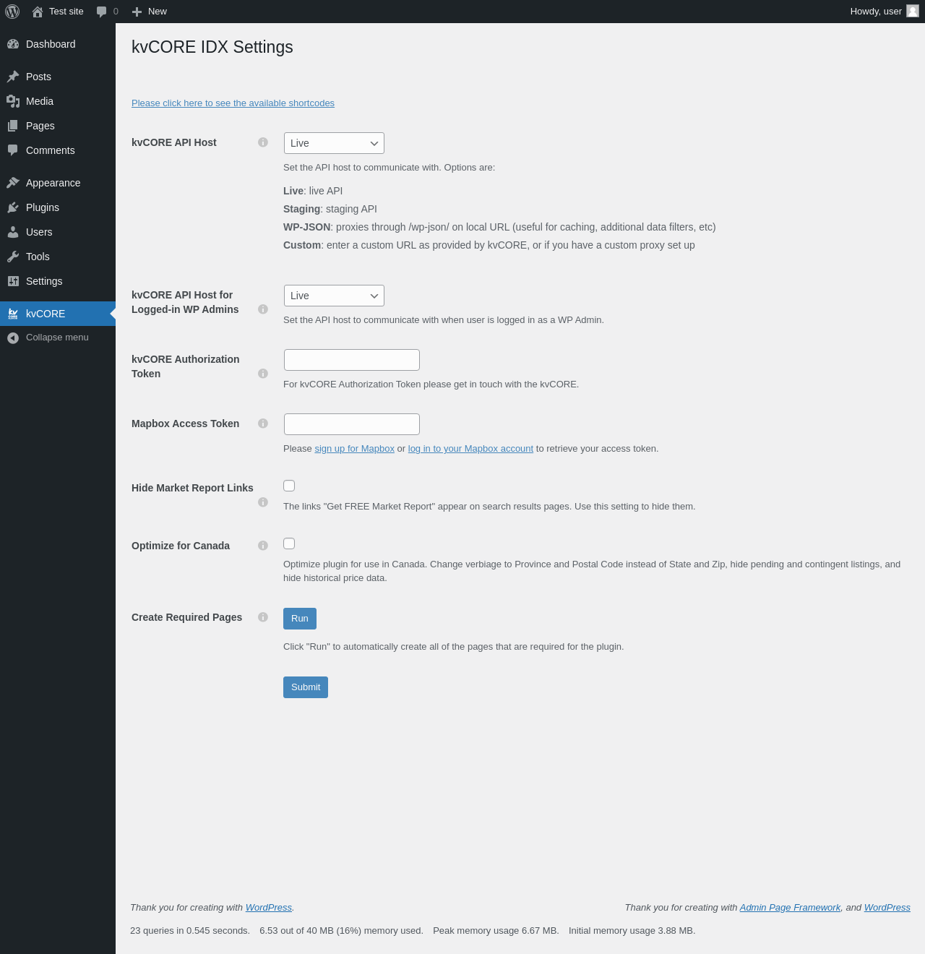The width and height of the screenshot is (925, 954).
Task: Click the Comments icon in sidebar
Action: pyautogui.click(x=13, y=150)
